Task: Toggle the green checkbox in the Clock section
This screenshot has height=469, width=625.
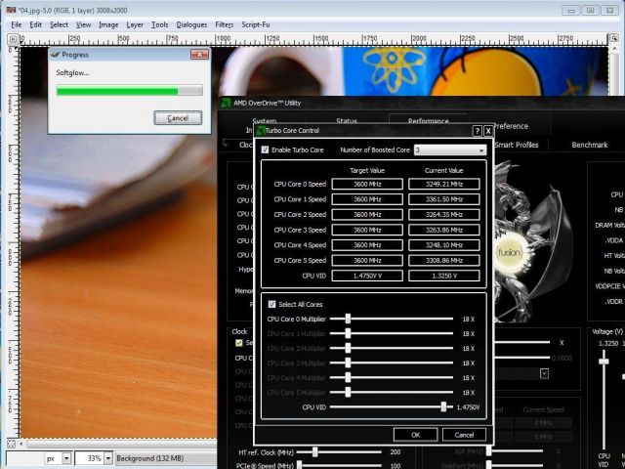Action: point(238,343)
